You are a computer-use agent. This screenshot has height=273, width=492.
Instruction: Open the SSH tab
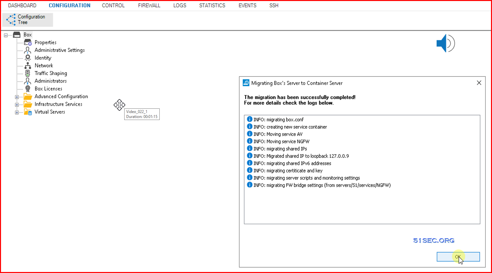pos(274,6)
